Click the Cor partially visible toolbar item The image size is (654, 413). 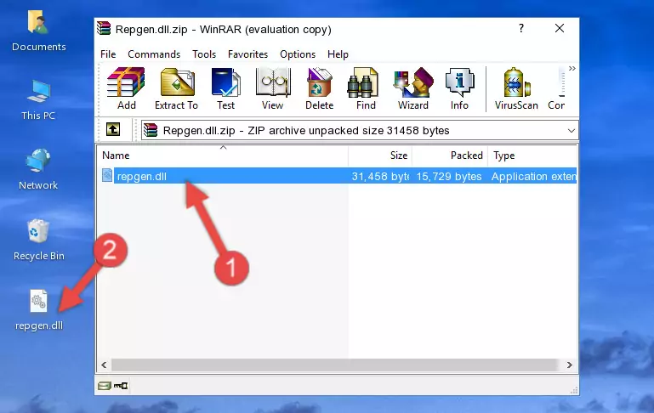[556, 88]
